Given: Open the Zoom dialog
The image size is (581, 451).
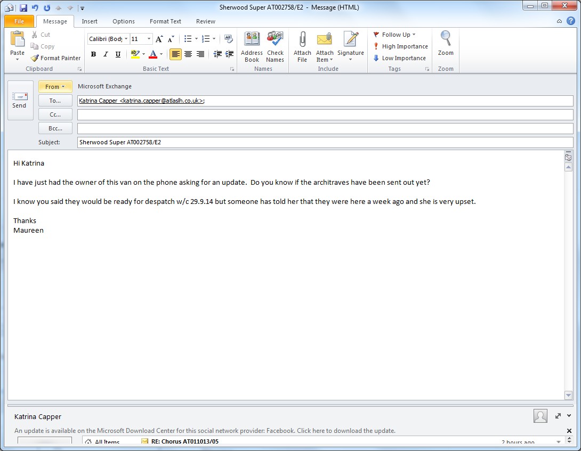Looking at the screenshot, I should (x=446, y=43).
